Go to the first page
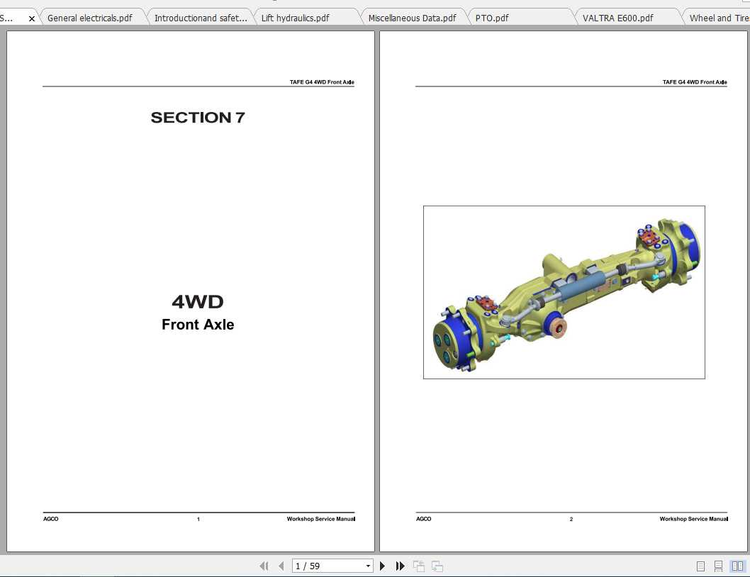The height and width of the screenshot is (577, 750). pyautogui.click(x=264, y=566)
